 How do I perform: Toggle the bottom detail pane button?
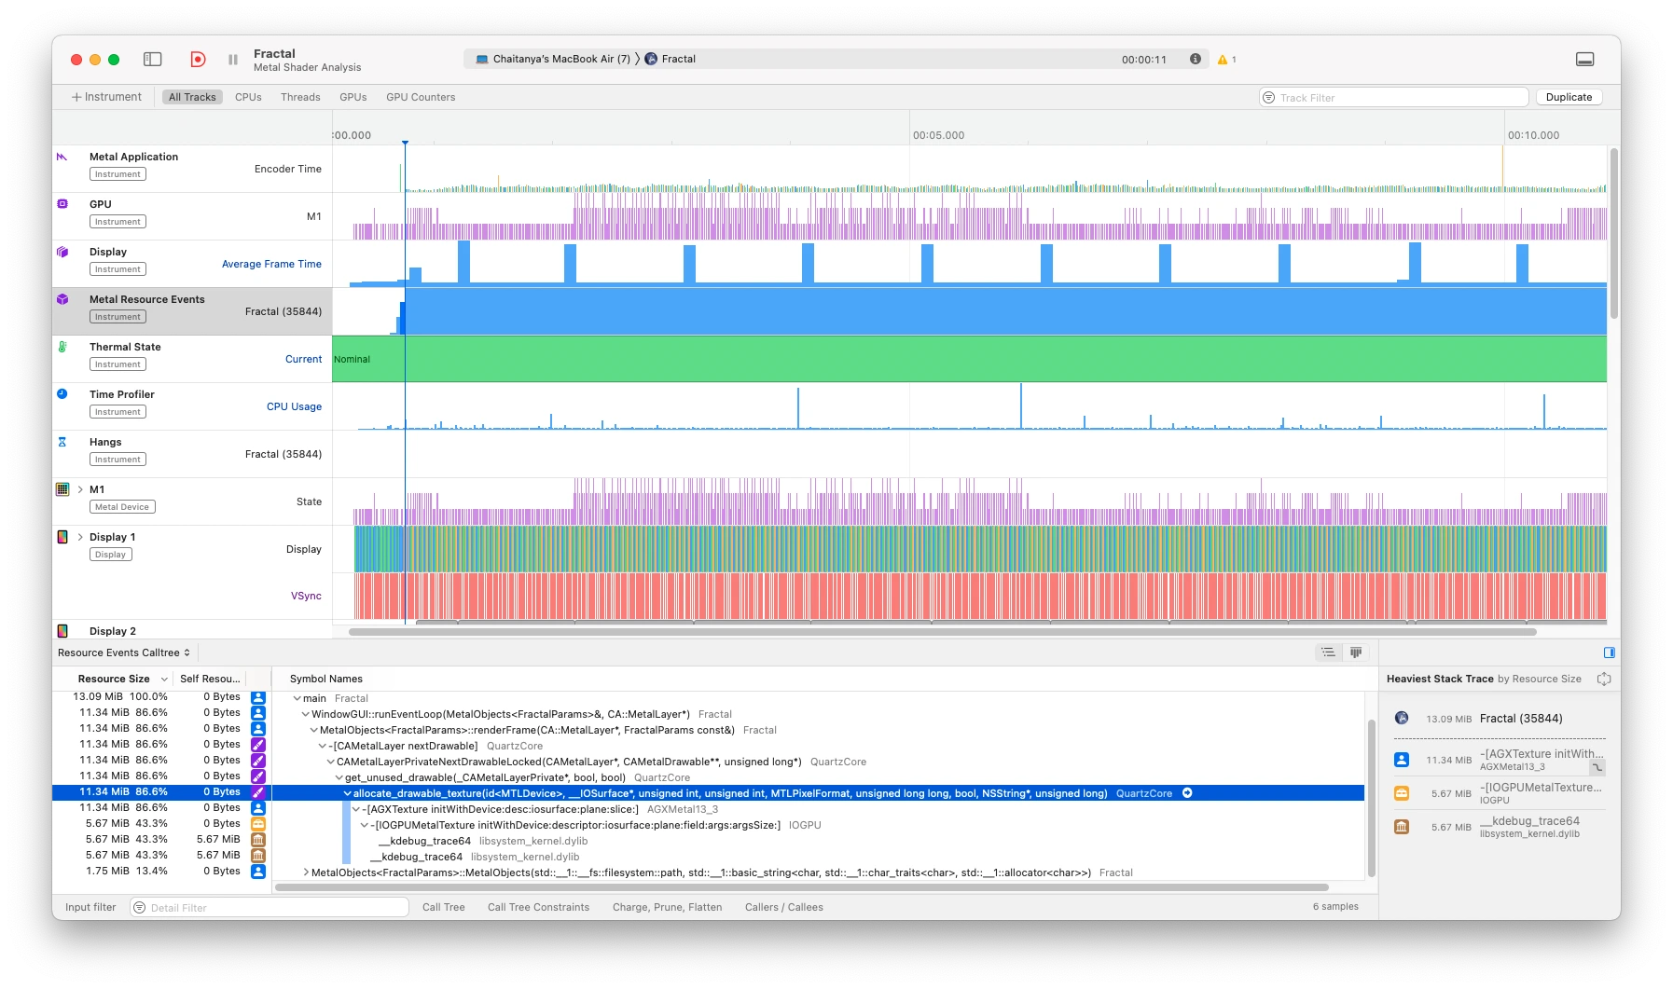(1584, 59)
